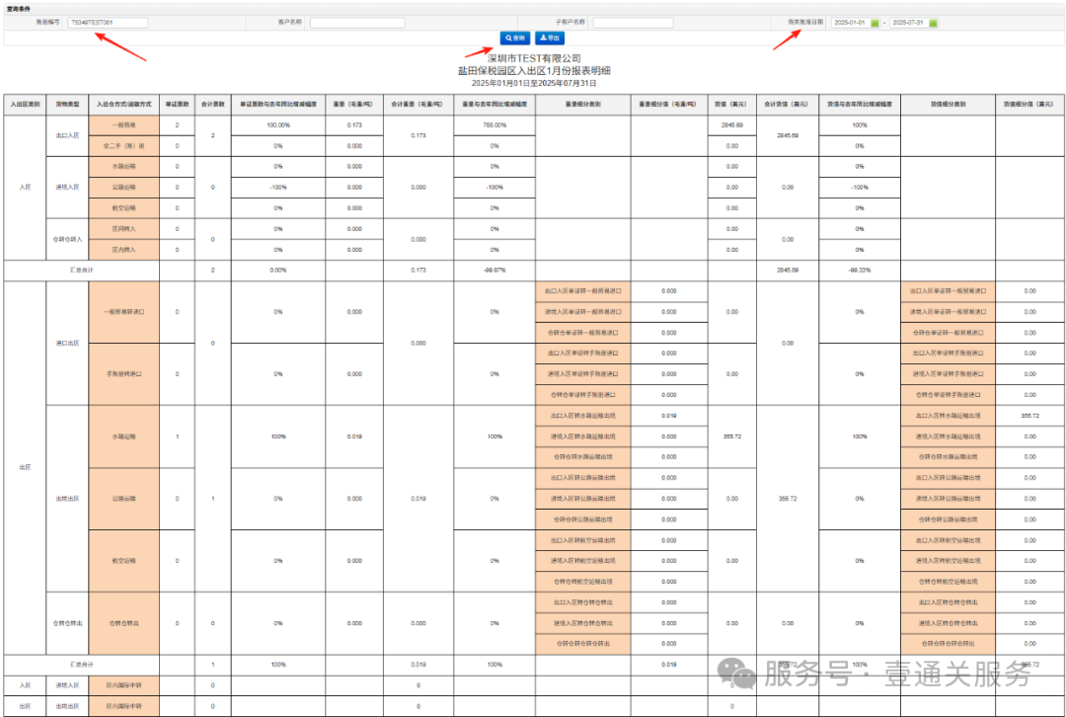Open the end date calendar icon
This screenshot has height=717, width=1066.
coord(934,23)
